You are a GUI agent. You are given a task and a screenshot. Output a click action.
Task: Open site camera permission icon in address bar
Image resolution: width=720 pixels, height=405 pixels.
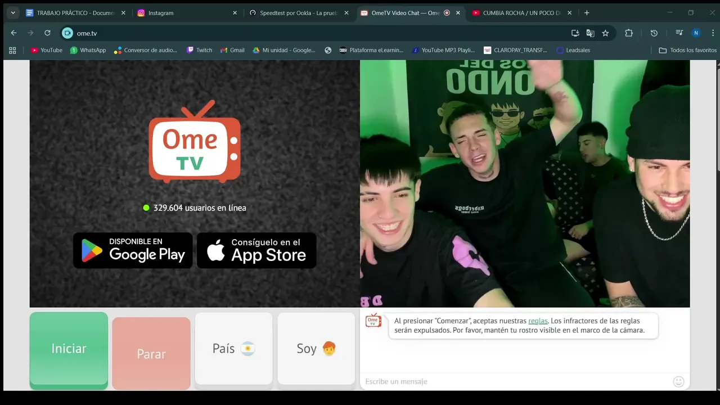[67, 33]
